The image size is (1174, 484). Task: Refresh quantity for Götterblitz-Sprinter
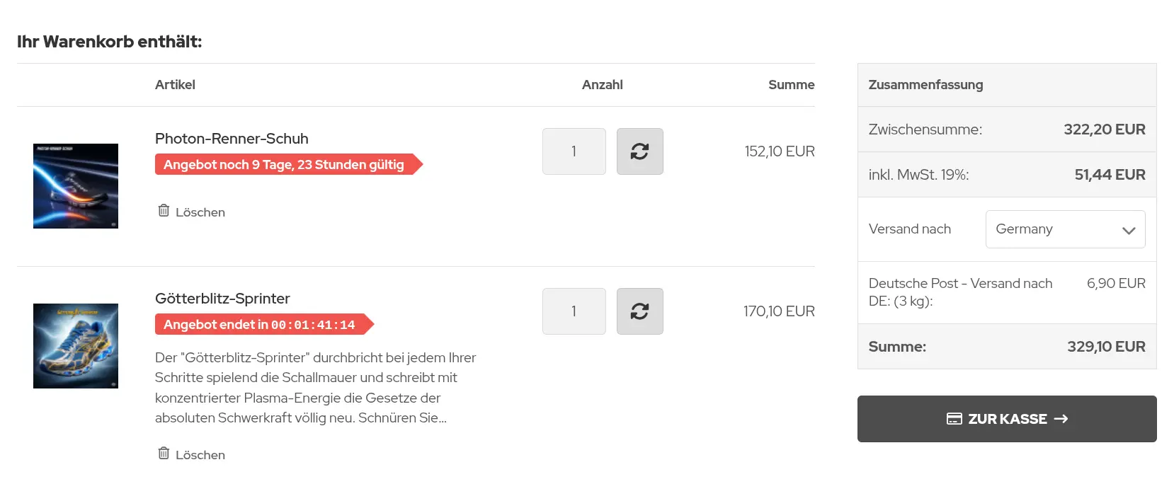click(639, 311)
